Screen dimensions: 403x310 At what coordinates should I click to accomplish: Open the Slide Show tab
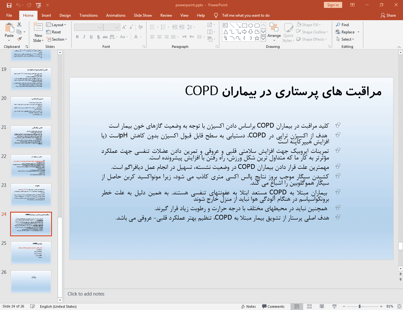[143, 15]
